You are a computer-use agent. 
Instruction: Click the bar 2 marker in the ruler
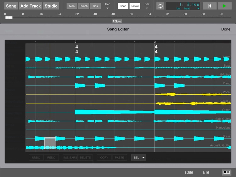(76, 41)
